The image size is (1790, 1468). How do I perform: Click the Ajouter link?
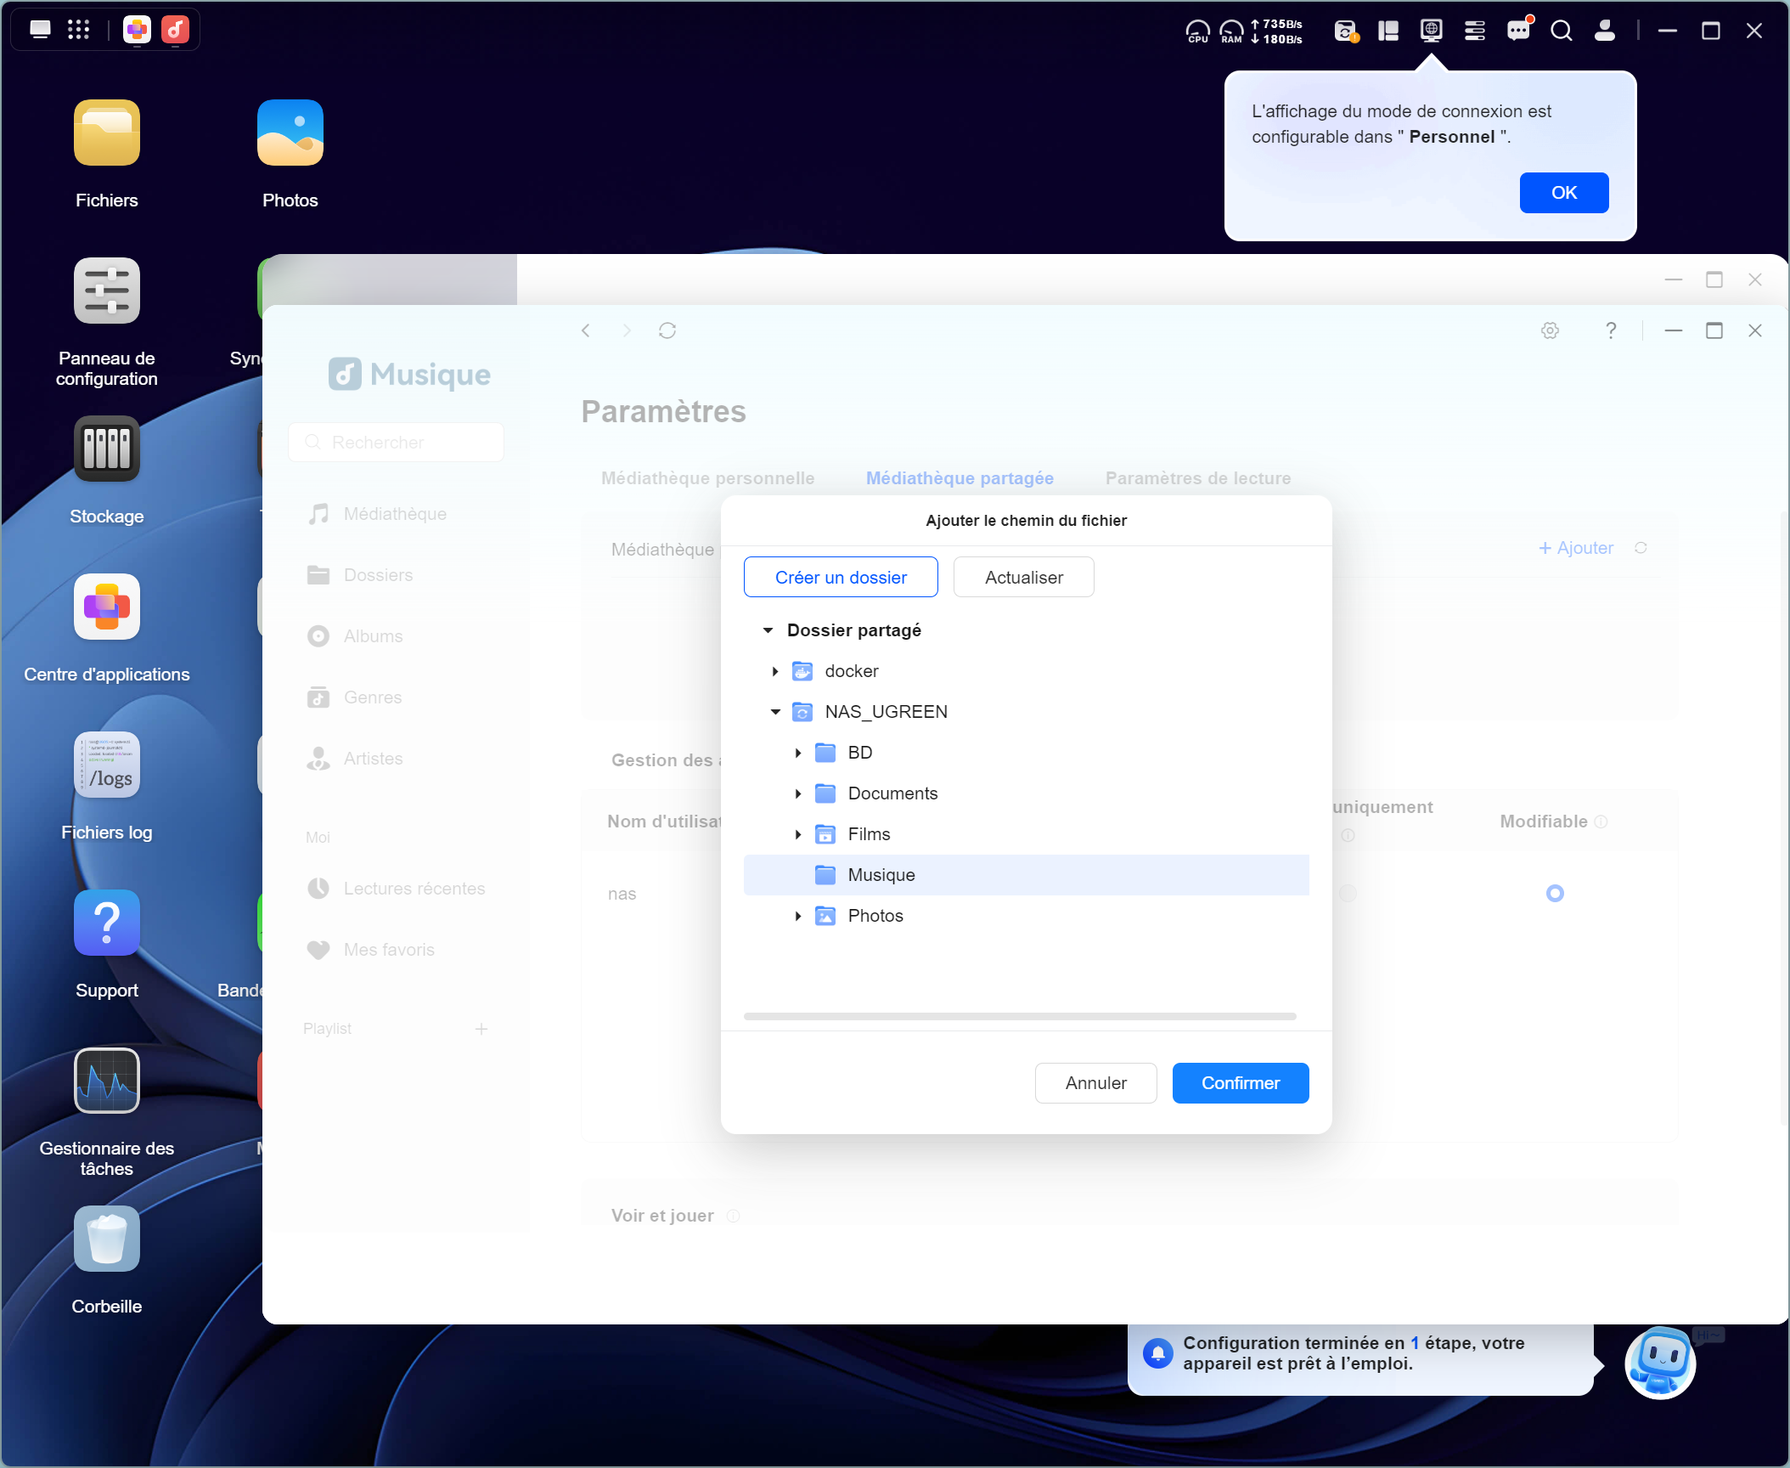(x=1576, y=548)
